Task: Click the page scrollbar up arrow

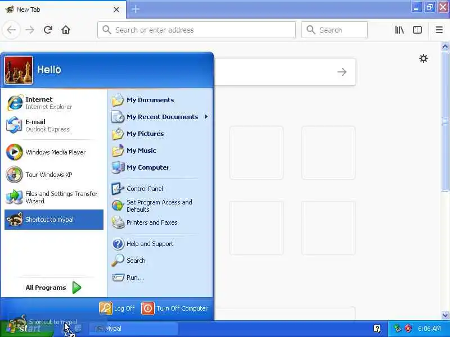Action: (x=445, y=46)
